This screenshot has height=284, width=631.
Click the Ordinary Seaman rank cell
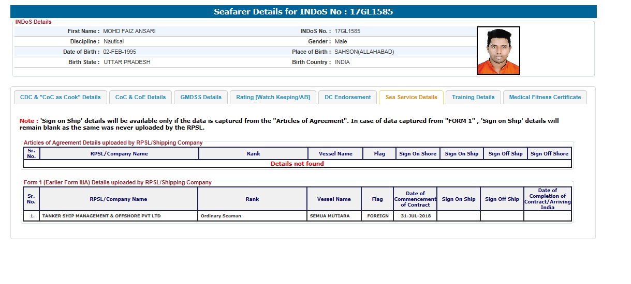coord(221,216)
